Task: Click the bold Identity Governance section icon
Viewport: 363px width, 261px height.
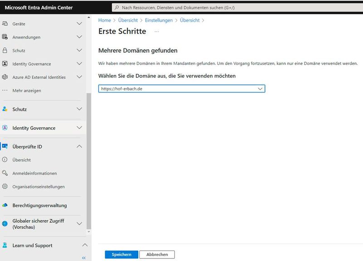Action: 5,128
